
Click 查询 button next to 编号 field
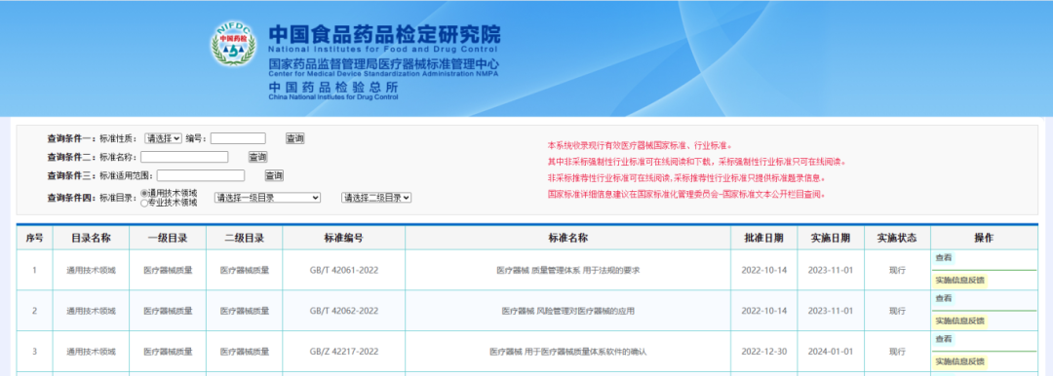[x=294, y=138]
